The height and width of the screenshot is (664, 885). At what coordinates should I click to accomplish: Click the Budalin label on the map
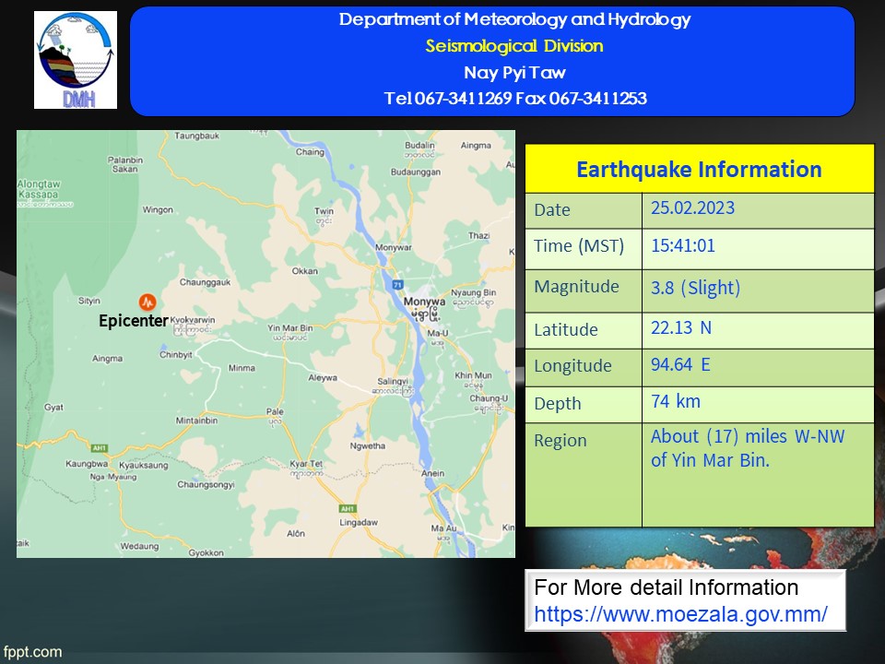419,146
